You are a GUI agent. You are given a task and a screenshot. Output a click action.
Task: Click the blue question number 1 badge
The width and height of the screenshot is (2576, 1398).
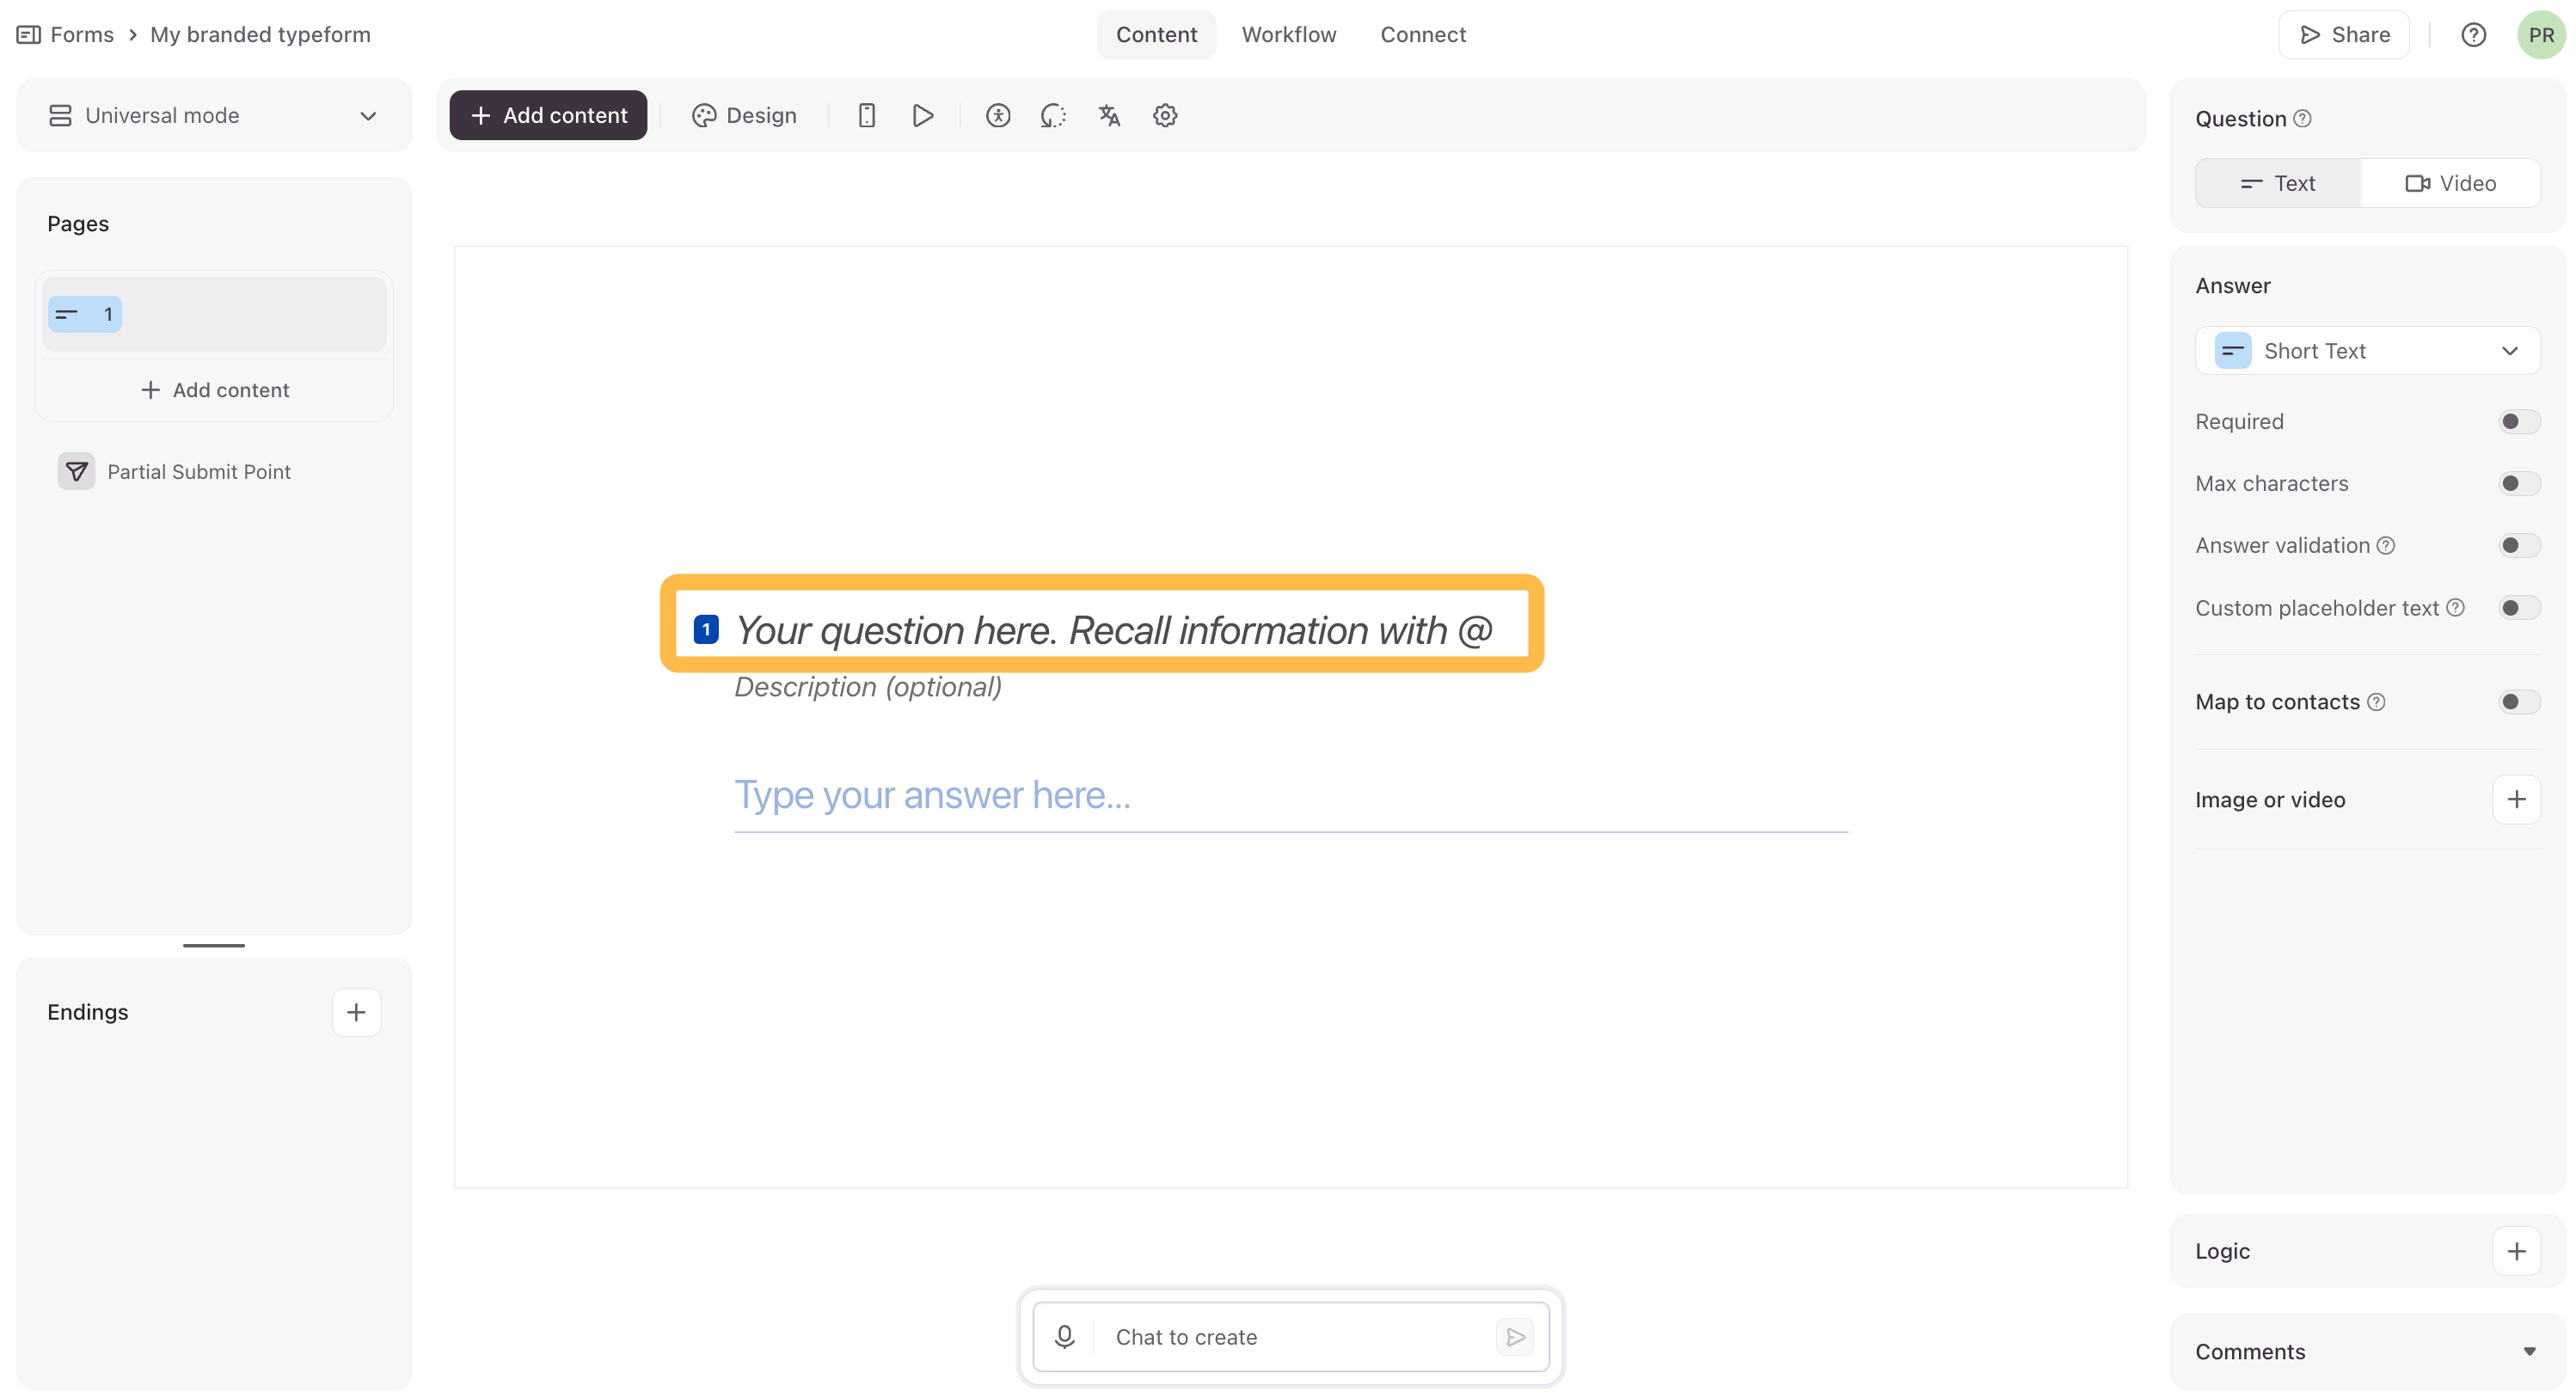[x=706, y=629]
